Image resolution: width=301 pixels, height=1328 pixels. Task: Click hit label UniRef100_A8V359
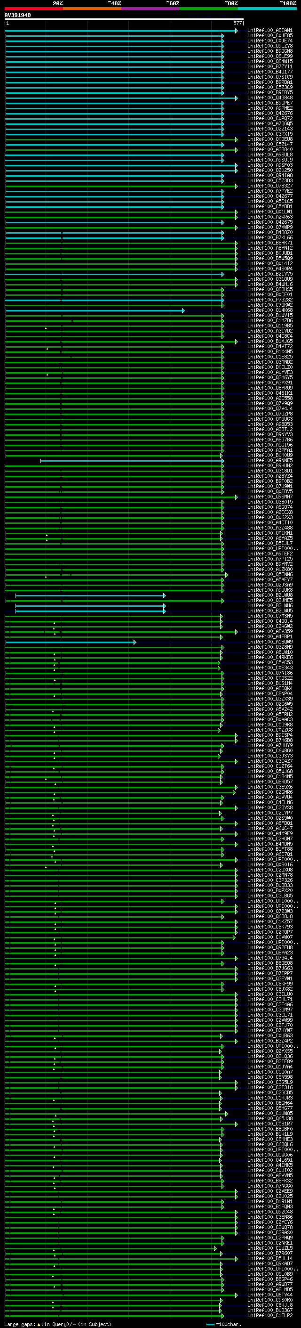[269, 632]
